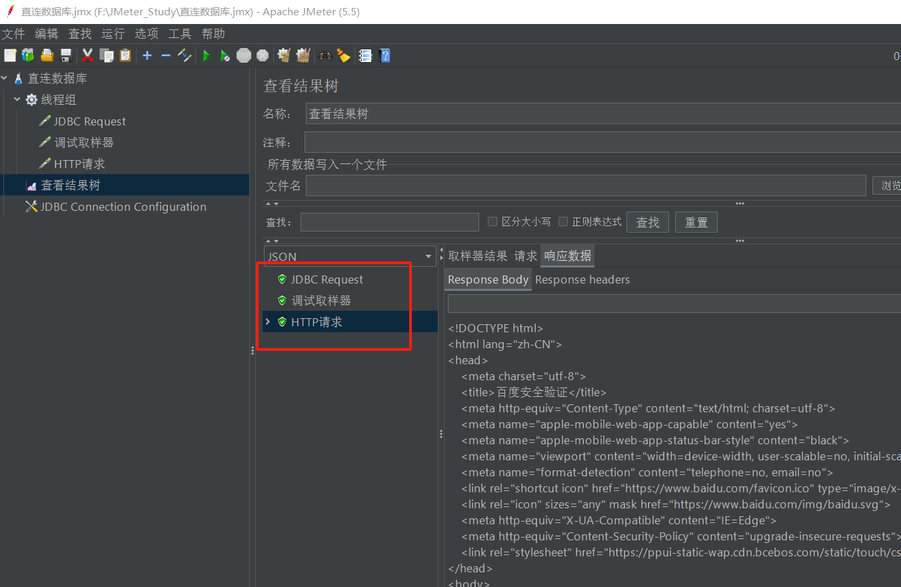Open search with the binoculars icon
The height and width of the screenshot is (587, 901).
[x=325, y=56]
